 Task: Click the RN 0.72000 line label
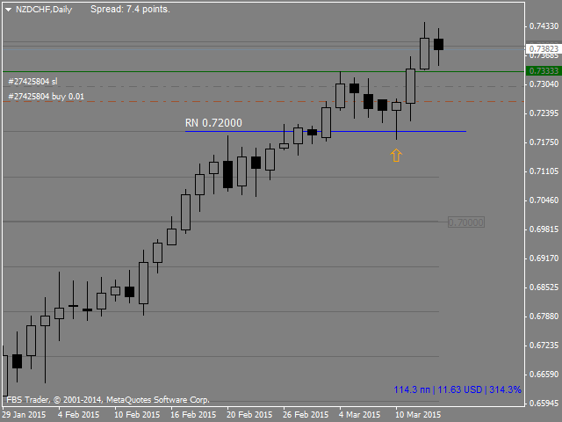point(213,123)
